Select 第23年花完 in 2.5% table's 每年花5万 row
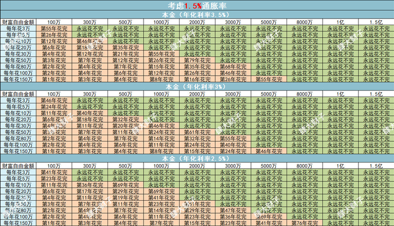 tap(54, 179)
